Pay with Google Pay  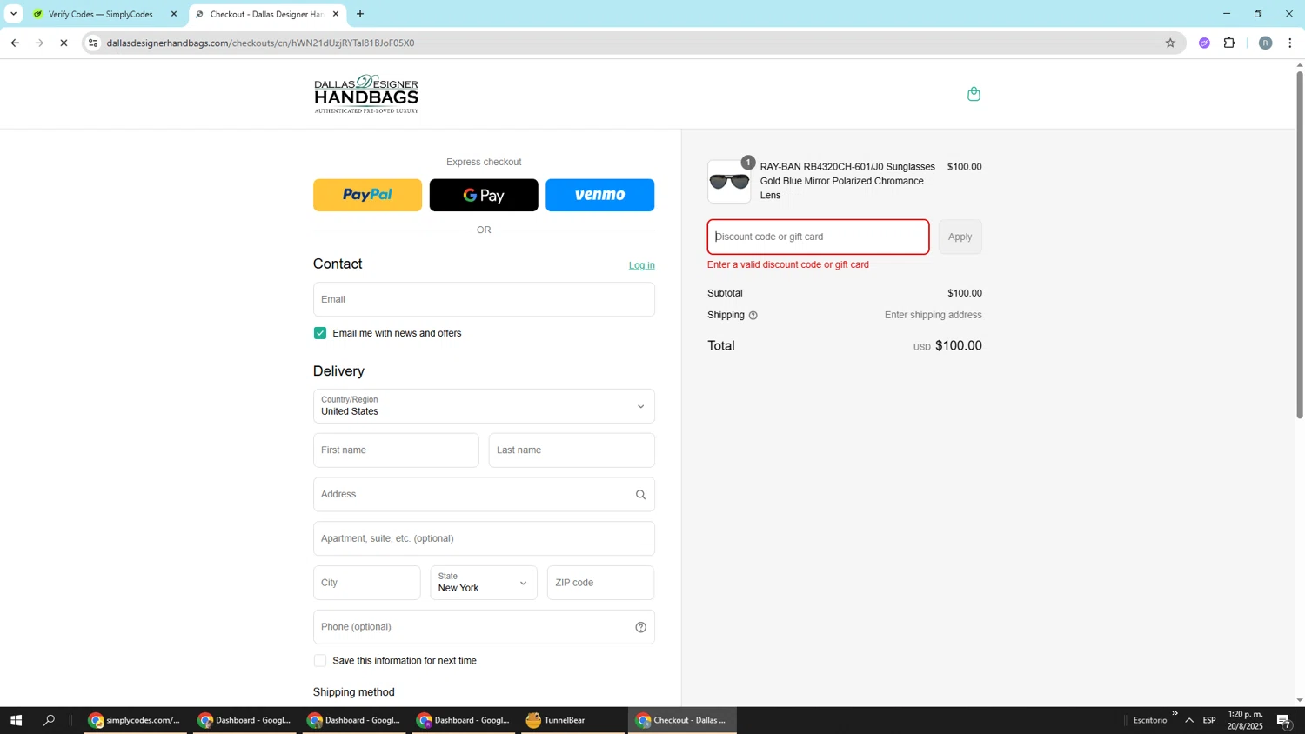click(x=484, y=195)
